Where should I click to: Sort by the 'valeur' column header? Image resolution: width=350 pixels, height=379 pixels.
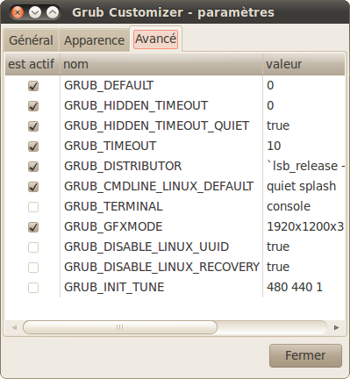304,64
